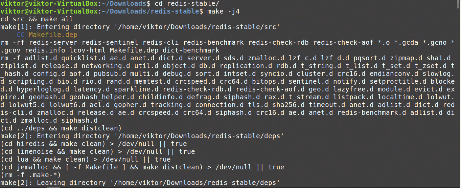Click the '(cd linenoise && make clean)' line

[x=98, y=151]
